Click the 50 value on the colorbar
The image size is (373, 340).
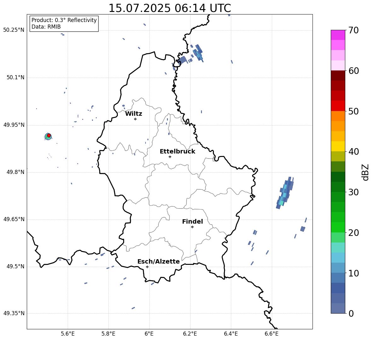tap(353, 111)
